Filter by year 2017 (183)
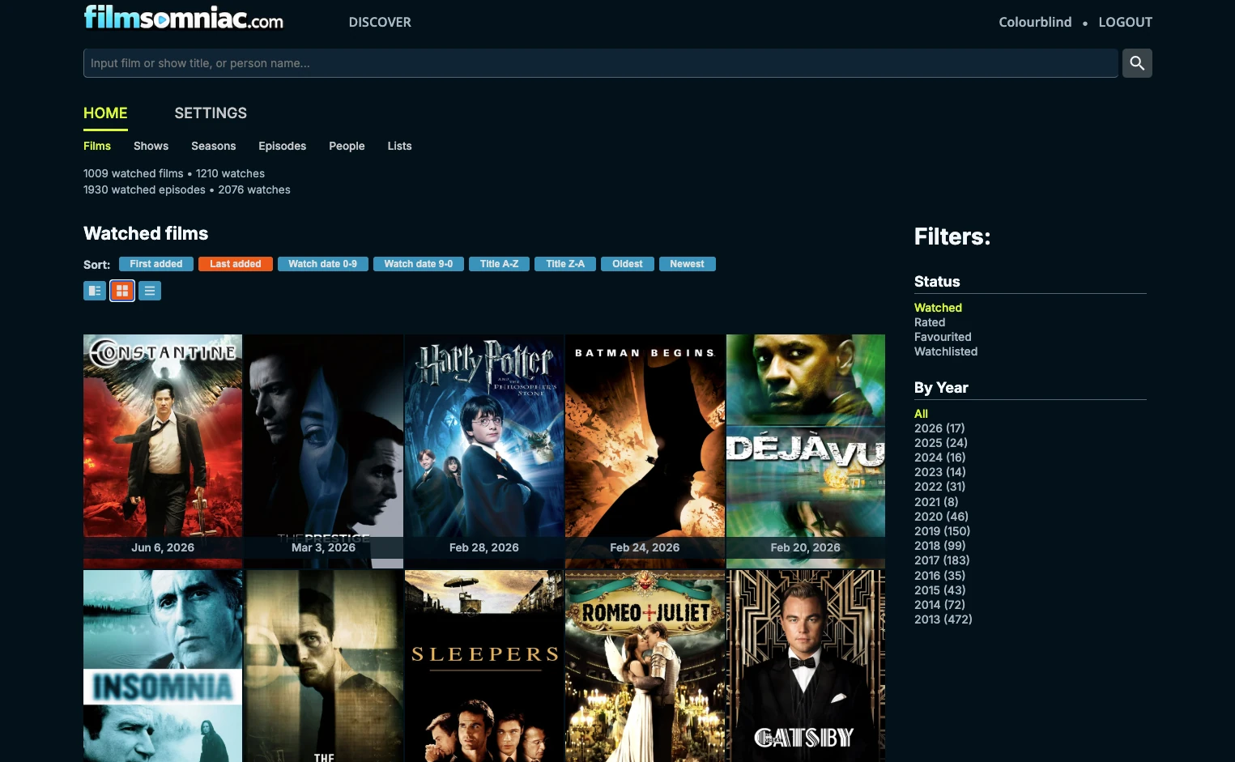Screen dimensions: 1235x762 (942, 560)
